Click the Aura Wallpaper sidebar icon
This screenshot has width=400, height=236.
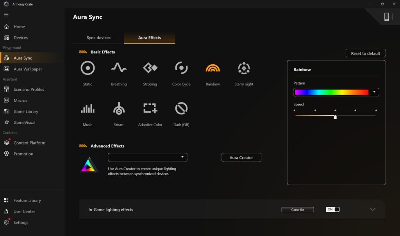pyautogui.click(x=6, y=69)
